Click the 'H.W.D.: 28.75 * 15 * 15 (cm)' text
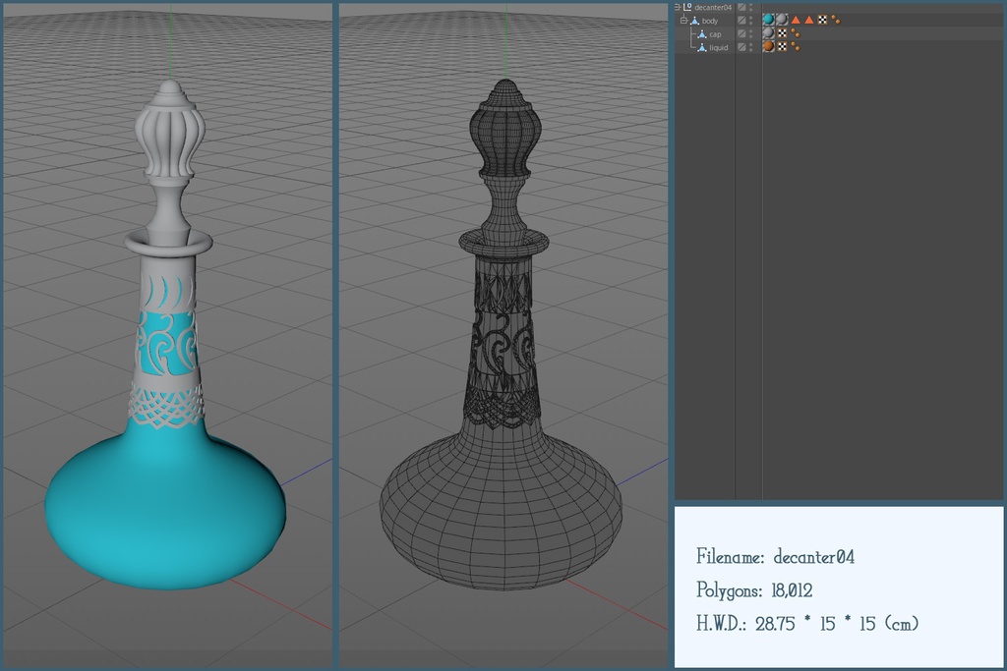 tap(807, 623)
